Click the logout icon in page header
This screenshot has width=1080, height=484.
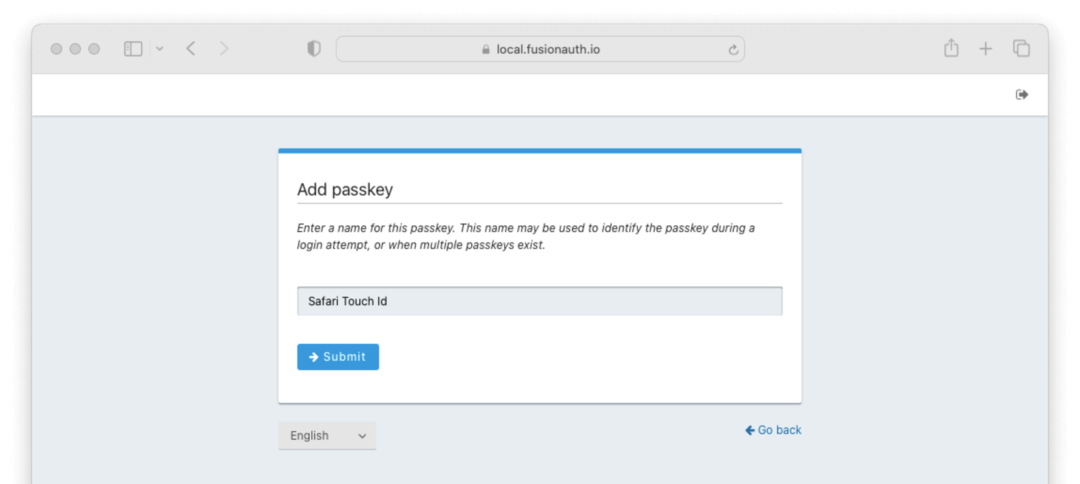(1022, 94)
